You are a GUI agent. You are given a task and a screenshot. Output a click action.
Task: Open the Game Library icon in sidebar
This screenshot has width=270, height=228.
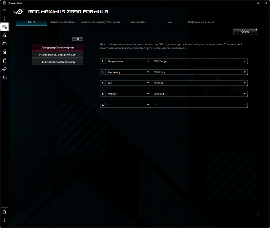4,44
